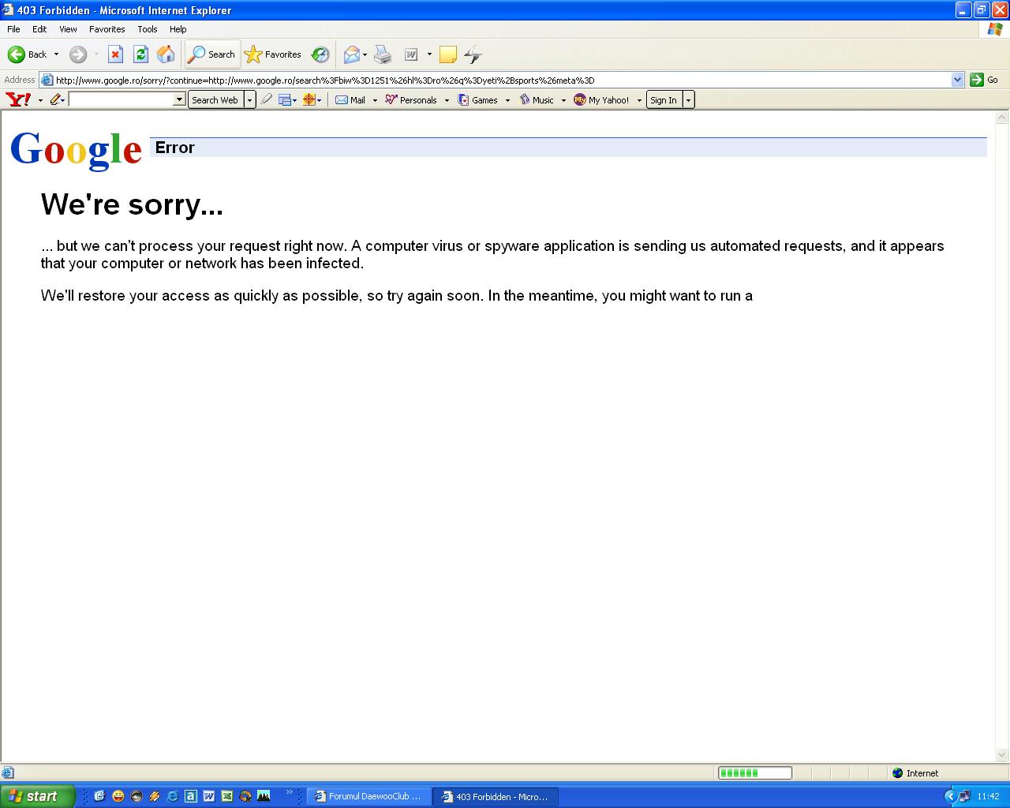Expand the Yahoo Mail dropdown arrow
The image size is (1010, 808).
point(375,100)
